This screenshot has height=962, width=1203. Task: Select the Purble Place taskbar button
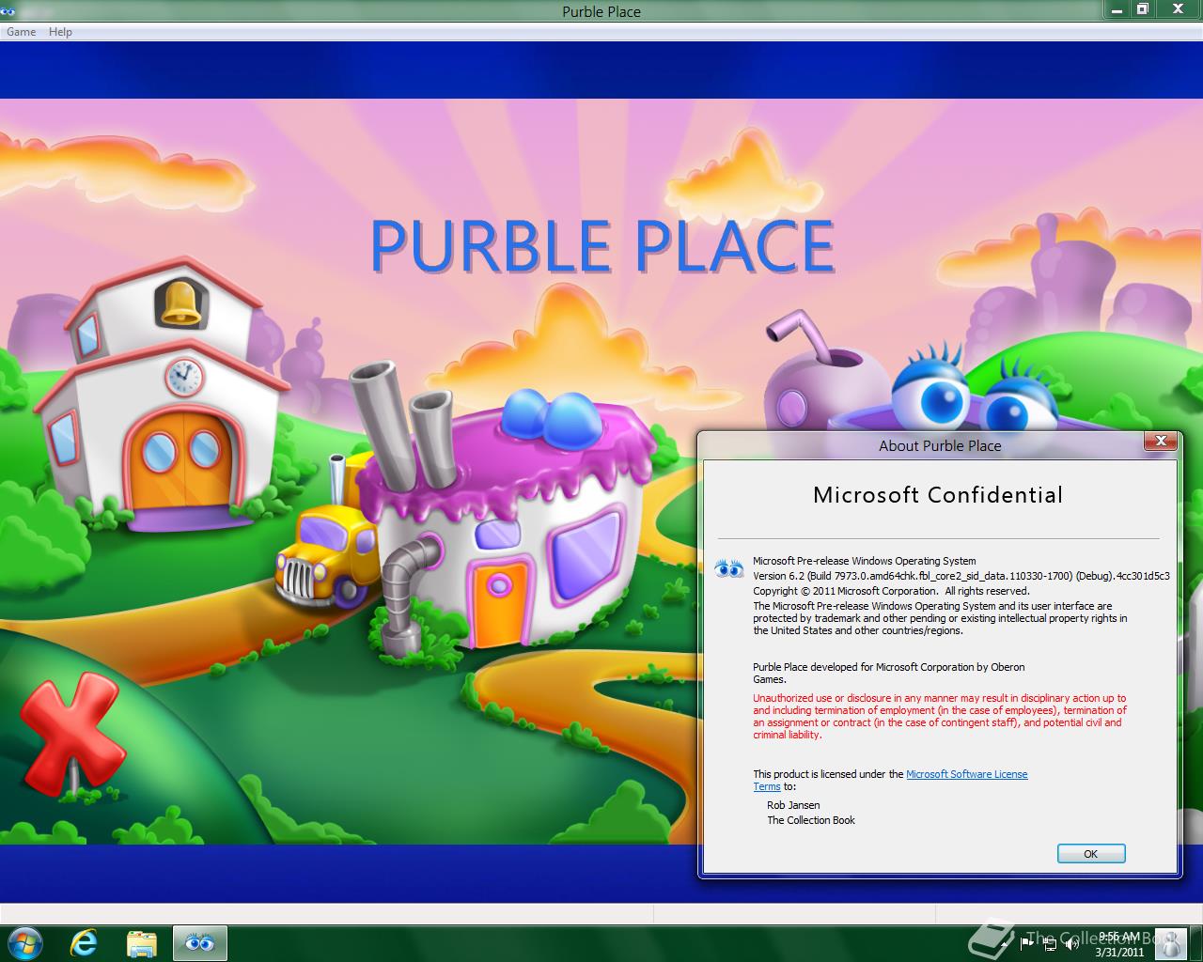199,942
